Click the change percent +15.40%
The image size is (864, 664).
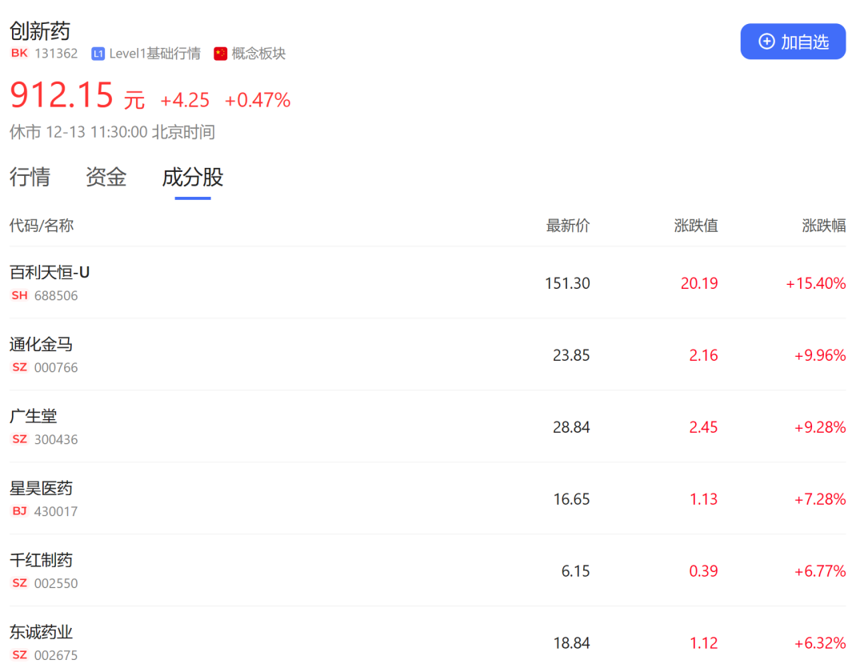815,283
